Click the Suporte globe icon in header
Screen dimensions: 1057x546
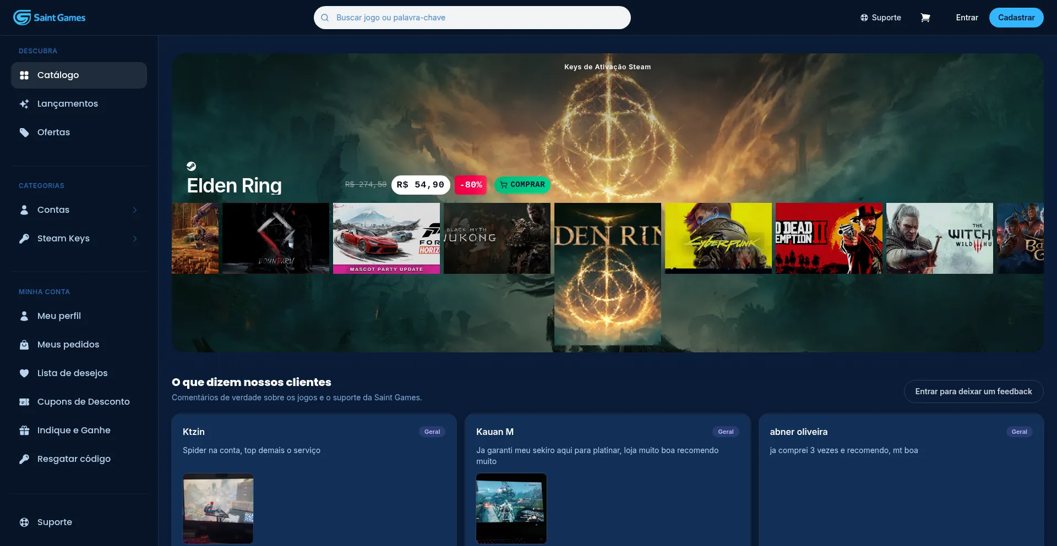coord(864,18)
